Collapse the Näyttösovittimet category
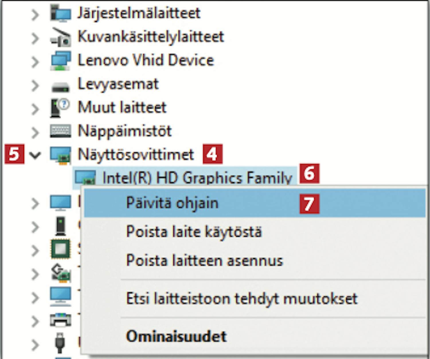 tap(35, 155)
